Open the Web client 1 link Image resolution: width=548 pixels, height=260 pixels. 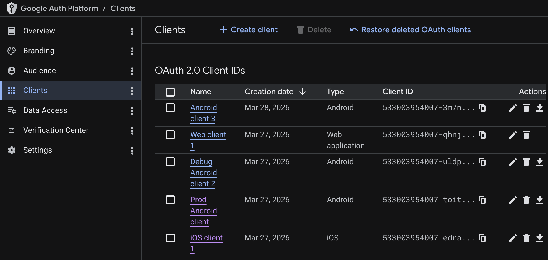tap(208, 140)
